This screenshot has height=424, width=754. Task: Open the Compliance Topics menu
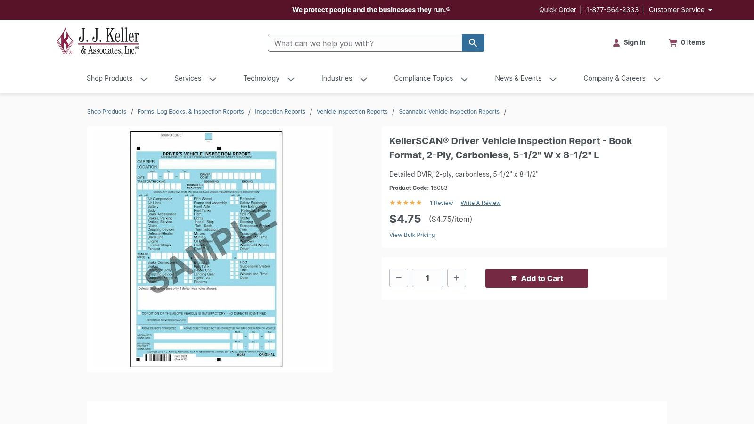423,78
